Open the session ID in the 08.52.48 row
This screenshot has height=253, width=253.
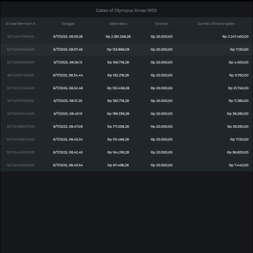[x=20, y=88]
